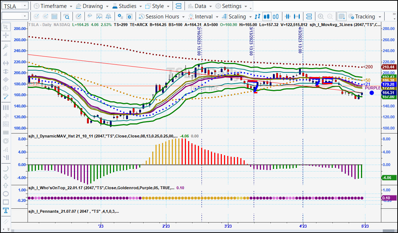This screenshot has width=398, height=233.
Task: Click the zoom in magnifier icon
Action: pos(320,17)
